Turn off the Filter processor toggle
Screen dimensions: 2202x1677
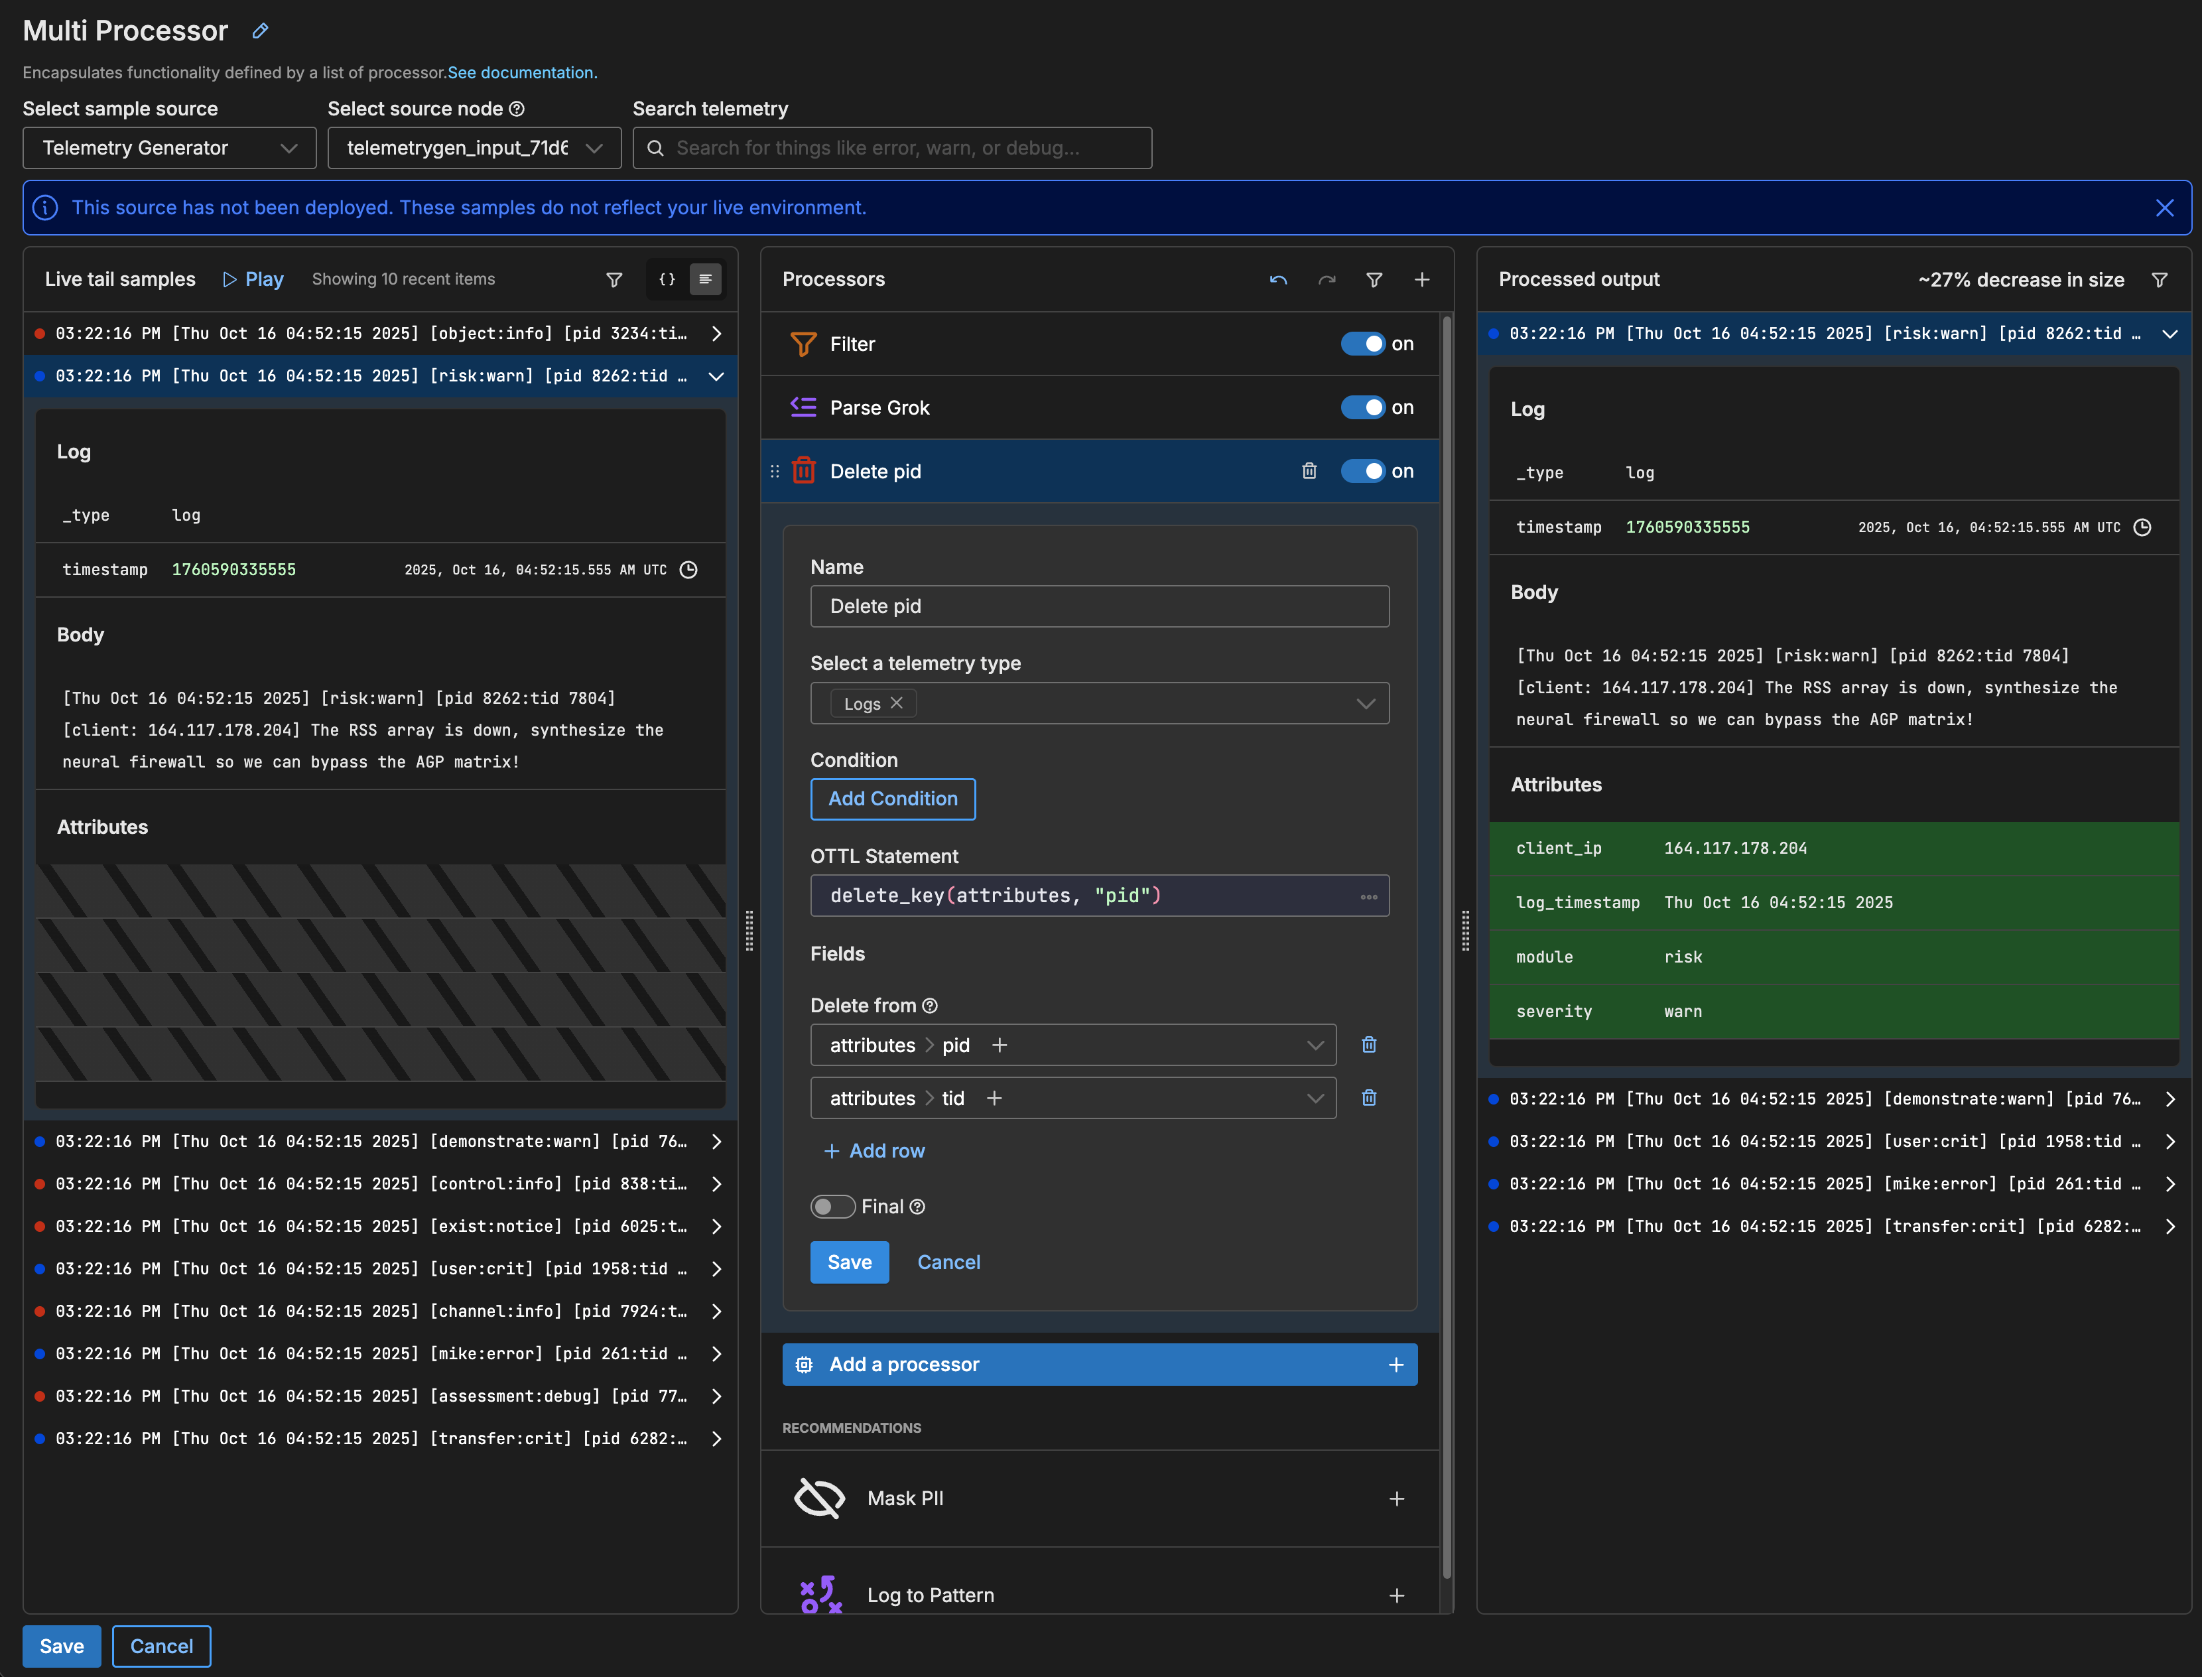click(x=1362, y=344)
